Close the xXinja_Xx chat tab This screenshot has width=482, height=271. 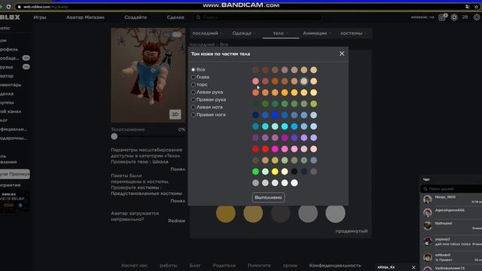[x=413, y=267]
